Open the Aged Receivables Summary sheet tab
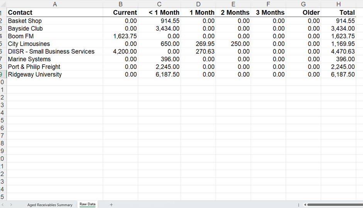This screenshot has height=208, width=363. pyautogui.click(x=50, y=205)
